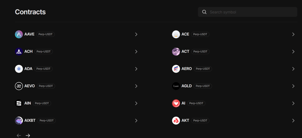Screen dimensions: 302x138
Task: Expand the AERO contract chevron
Action: pos(293,69)
